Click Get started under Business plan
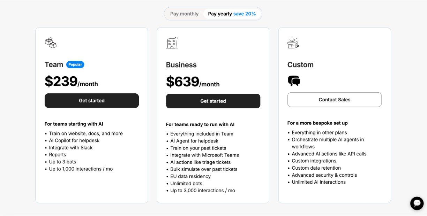This screenshot has width=427, height=216. click(213, 101)
